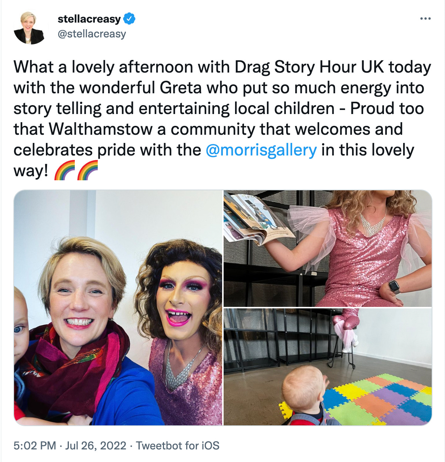Click the blue verified badge
Screen dimensions: 445x462
pyautogui.click(x=129, y=19)
